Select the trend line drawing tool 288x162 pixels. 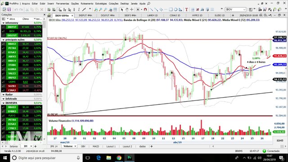[x=151, y=9]
